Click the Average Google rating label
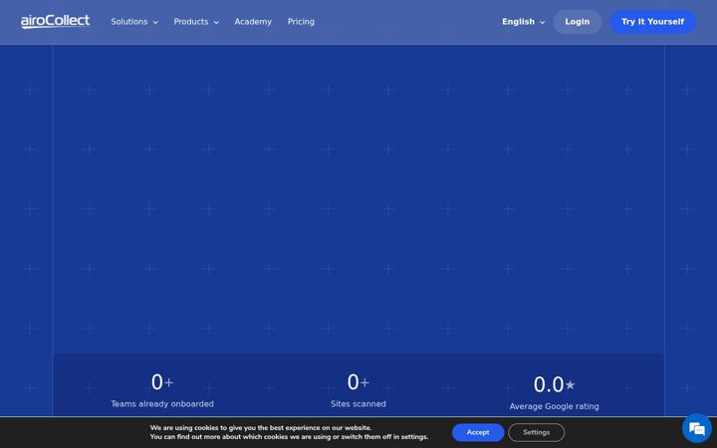Screen dimensions: 717x448 click(555, 406)
